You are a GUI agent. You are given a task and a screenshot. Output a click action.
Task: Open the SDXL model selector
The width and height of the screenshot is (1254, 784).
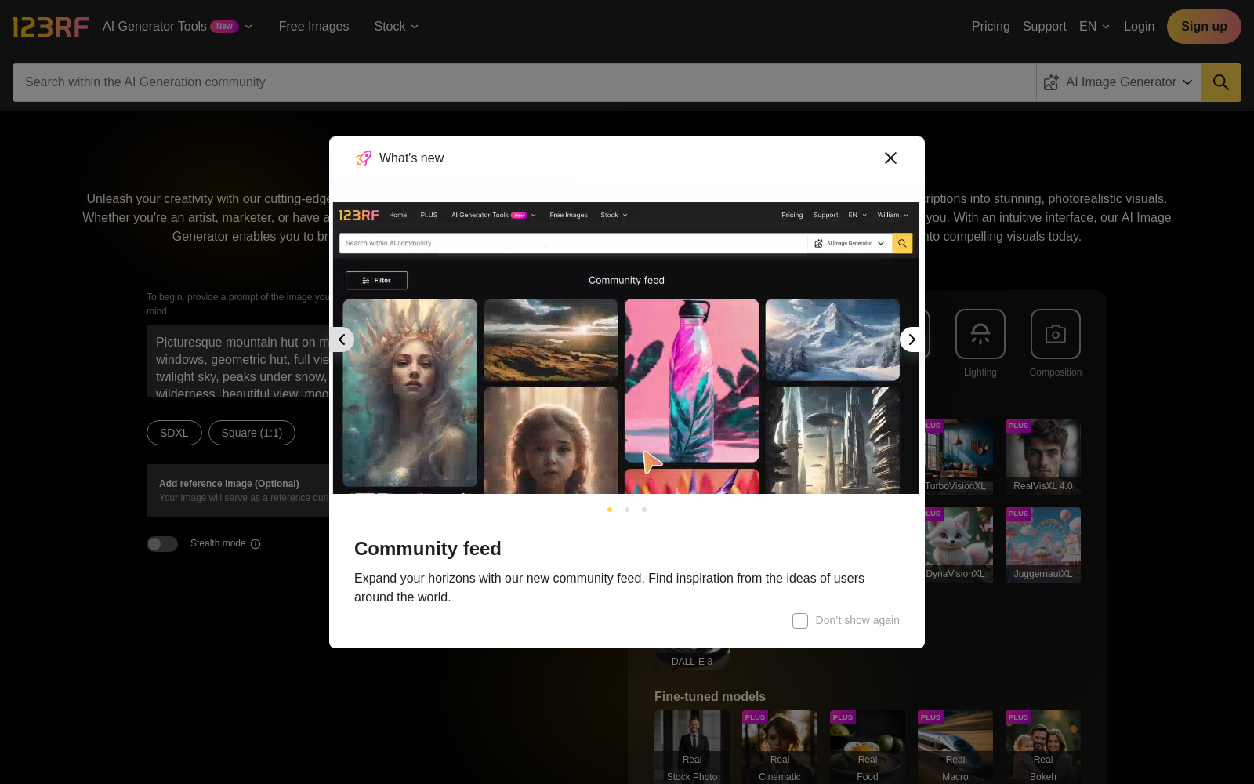(x=174, y=433)
